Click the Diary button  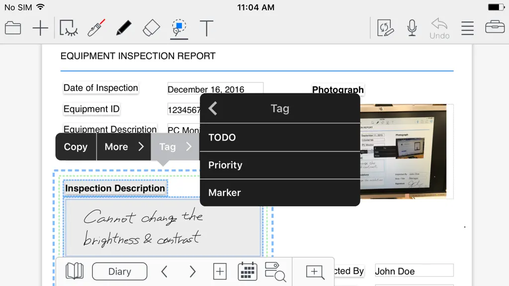(x=119, y=272)
